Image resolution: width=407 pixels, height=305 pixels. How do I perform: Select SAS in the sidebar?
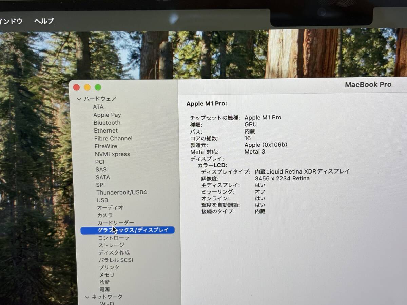(x=101, y=169)
